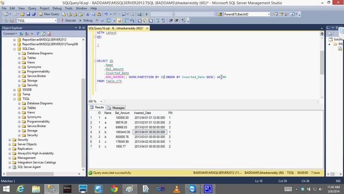Open Internet Explorer from taskbar
The height and width of the screenshot is (194, 344).
(20, 189)
